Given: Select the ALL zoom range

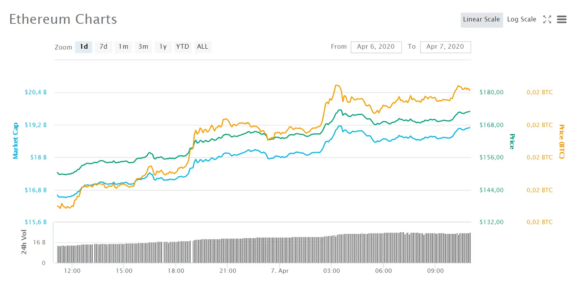Looking at the screenshot, I should click(x=202, y=47).
